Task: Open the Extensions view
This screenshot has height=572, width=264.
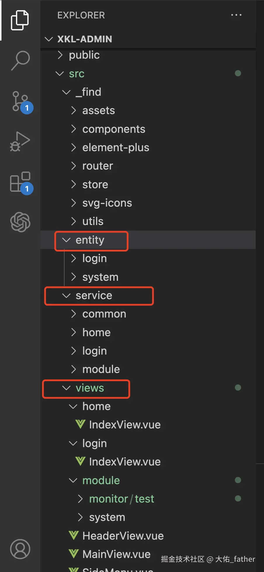Action: pyautogui.click(x=20, y=182)
